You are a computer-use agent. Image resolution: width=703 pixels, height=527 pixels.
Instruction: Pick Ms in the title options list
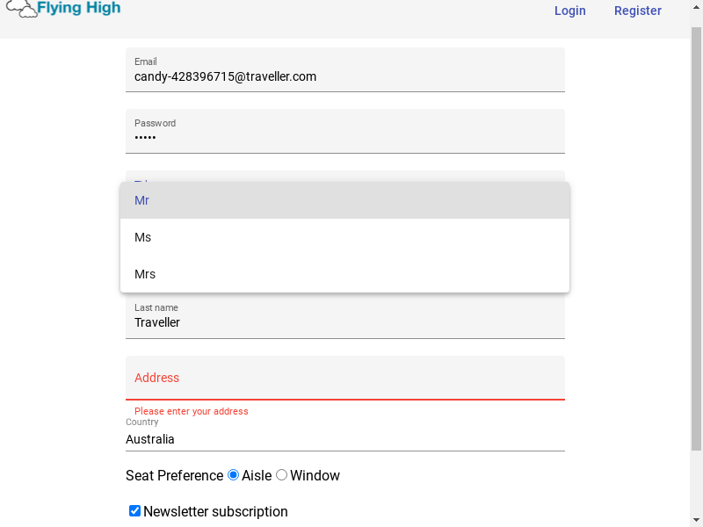(x=344, y=237)
